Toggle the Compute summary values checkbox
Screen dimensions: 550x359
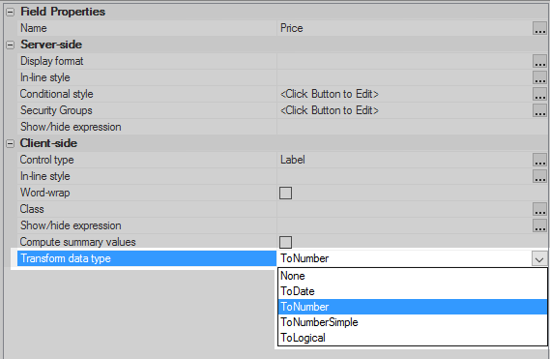click(285, 242)
